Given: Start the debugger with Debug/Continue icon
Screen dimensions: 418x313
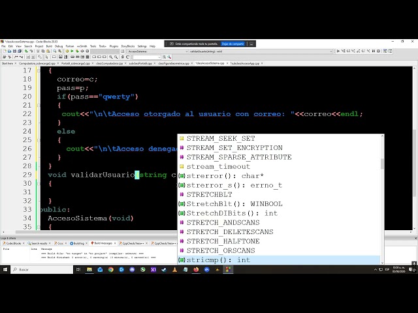Looking at the screenshot, I should (x=338, y=51).
